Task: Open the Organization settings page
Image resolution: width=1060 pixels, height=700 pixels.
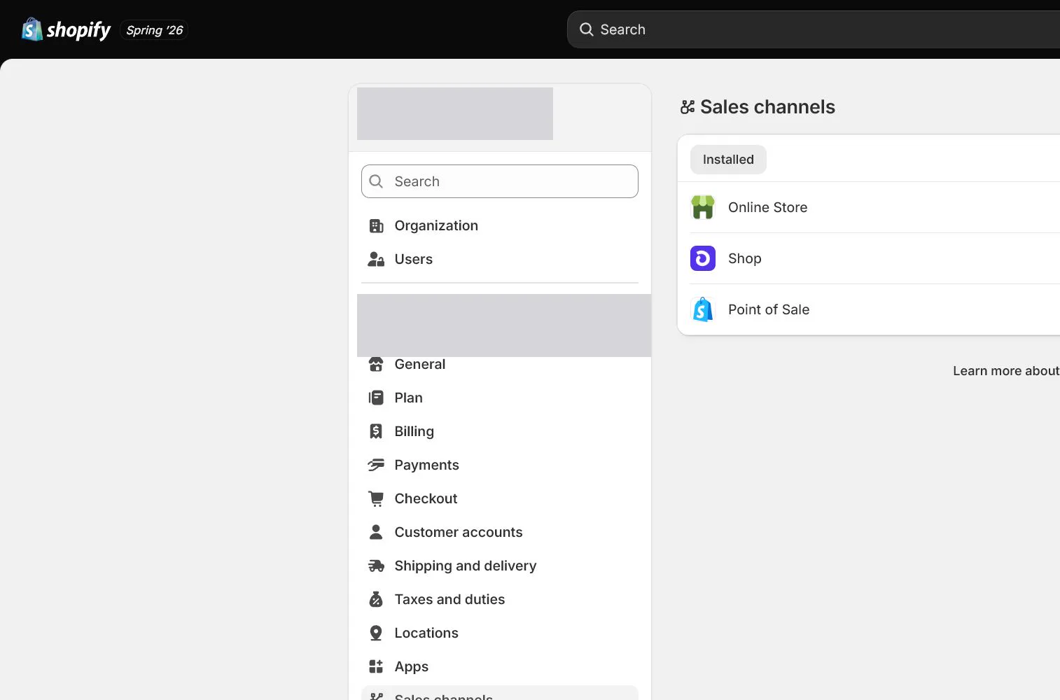Action: [x=500, y=225]
